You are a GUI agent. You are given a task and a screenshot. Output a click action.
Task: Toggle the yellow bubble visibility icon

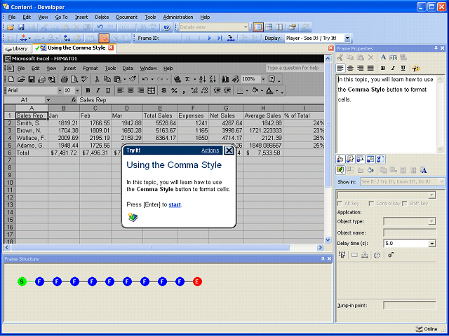(x=340, y=170)
